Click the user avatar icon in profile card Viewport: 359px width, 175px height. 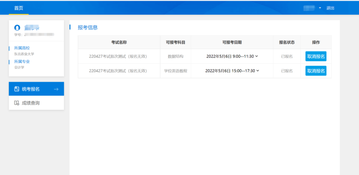(17, 28)
